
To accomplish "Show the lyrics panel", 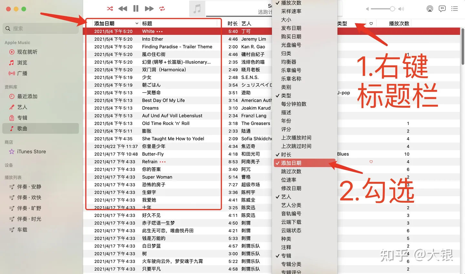I will pyautogui.click(x=442, y=9).
